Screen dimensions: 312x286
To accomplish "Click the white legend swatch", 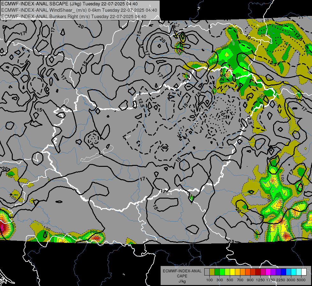I will pyautogui.click(x=304, y=272).
